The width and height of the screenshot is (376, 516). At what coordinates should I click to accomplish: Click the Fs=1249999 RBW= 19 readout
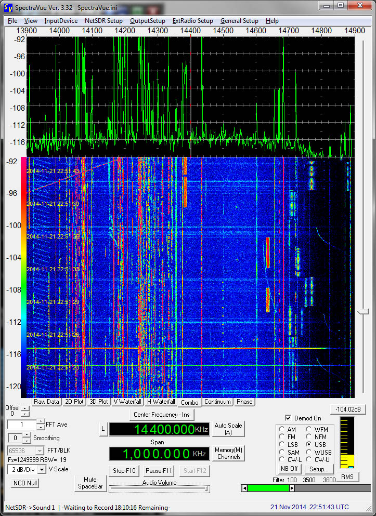37,460
